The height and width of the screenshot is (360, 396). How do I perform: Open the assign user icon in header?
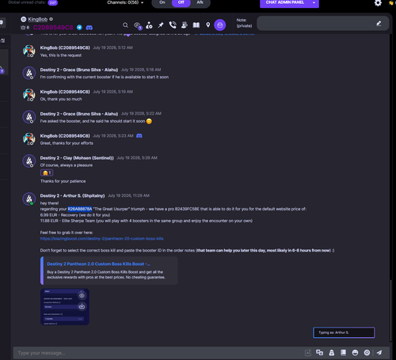tap(149, 25)
